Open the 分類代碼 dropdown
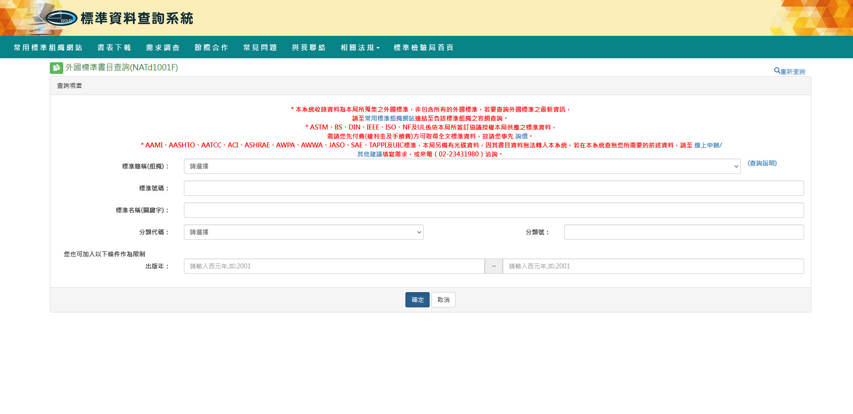The width and height of the screenshot is (853, 414). (303, 232)
